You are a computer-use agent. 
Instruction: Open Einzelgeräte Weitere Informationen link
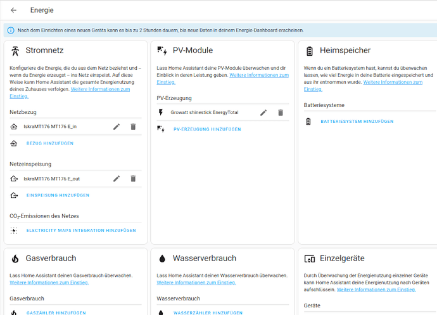376,289
